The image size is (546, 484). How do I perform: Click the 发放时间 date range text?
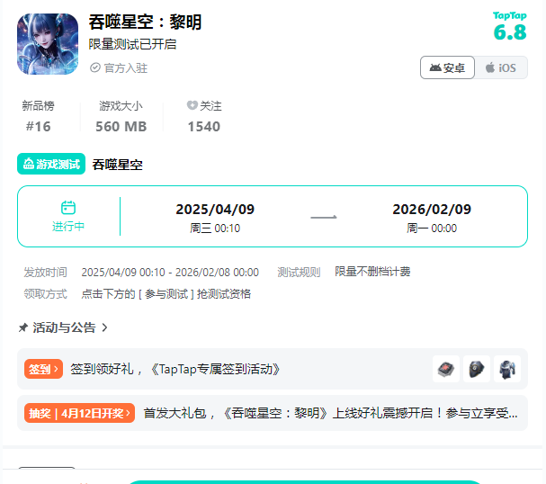170,273
